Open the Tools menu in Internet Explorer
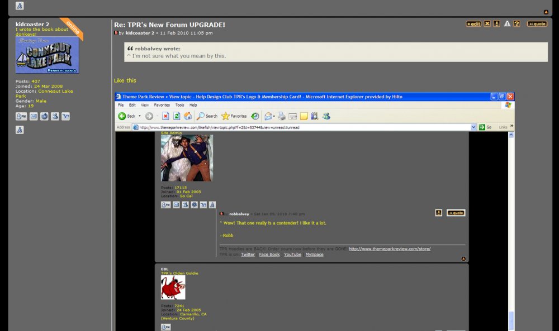This screenshot has height=331, width=559. (x=179, y=105)
